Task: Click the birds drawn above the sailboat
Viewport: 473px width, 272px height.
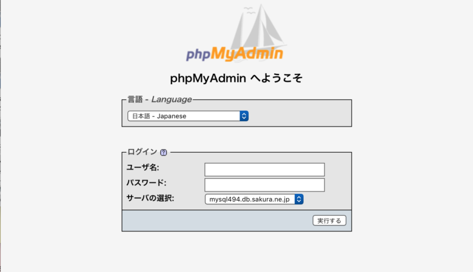Action: pyautogui.click(x=249, y=10)
